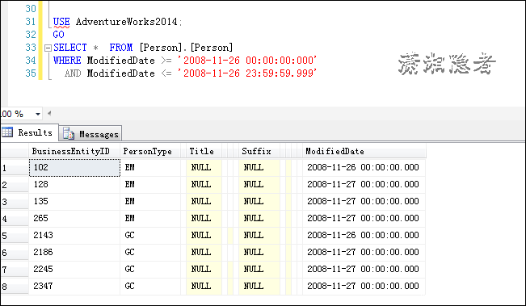
Task: Click the cell with BusinessEntityID 128
Action: click(x=74, y=184)
